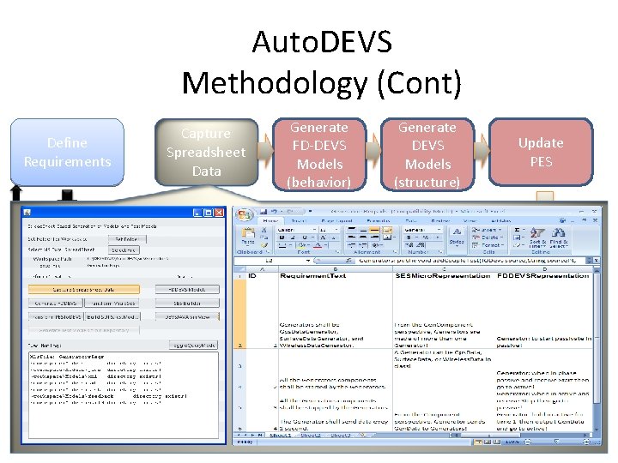Click the highlighted Bottom Align icon
Viewport: 618px width, 463px height.
click(x=374, y=230)
